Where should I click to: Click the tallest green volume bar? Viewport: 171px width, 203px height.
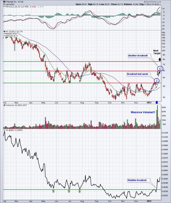[158, 117]
